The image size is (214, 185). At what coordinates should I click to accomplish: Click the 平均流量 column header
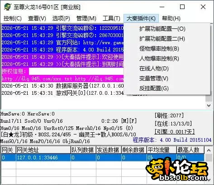point(162,150)
